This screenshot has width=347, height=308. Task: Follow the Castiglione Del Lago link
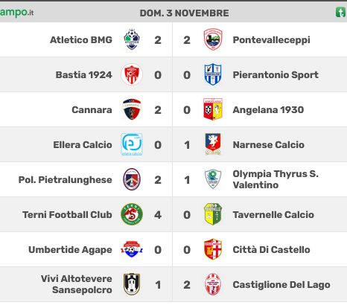click(x=281, y=285)
